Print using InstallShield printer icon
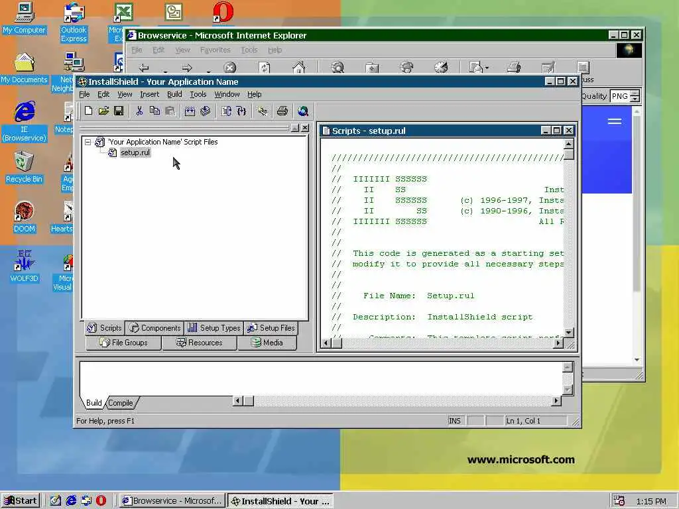The image size is (679, 509). pyautogui.click(x=282, y=111)
